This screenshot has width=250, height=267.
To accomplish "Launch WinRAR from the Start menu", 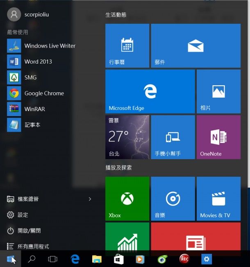I will 26,109.
